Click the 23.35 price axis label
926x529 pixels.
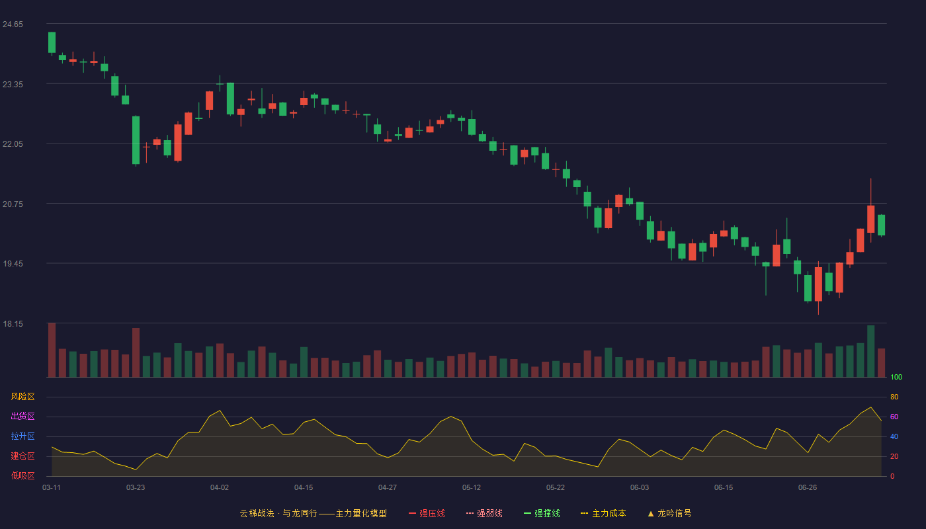coord(13,85)
